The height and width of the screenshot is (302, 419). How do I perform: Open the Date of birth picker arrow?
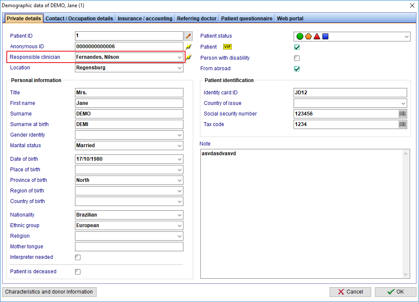tap(180, 159)
